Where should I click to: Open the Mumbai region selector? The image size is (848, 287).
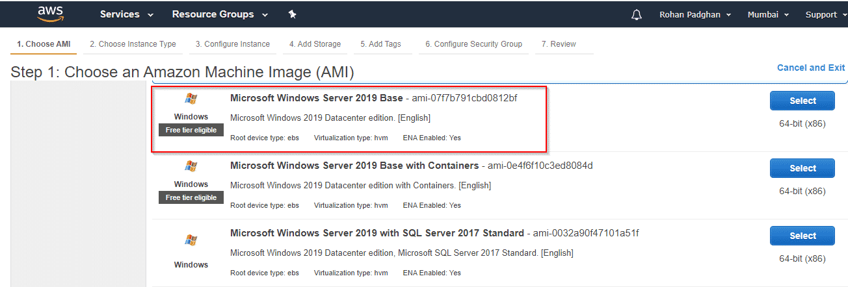[x=768, y=14]
